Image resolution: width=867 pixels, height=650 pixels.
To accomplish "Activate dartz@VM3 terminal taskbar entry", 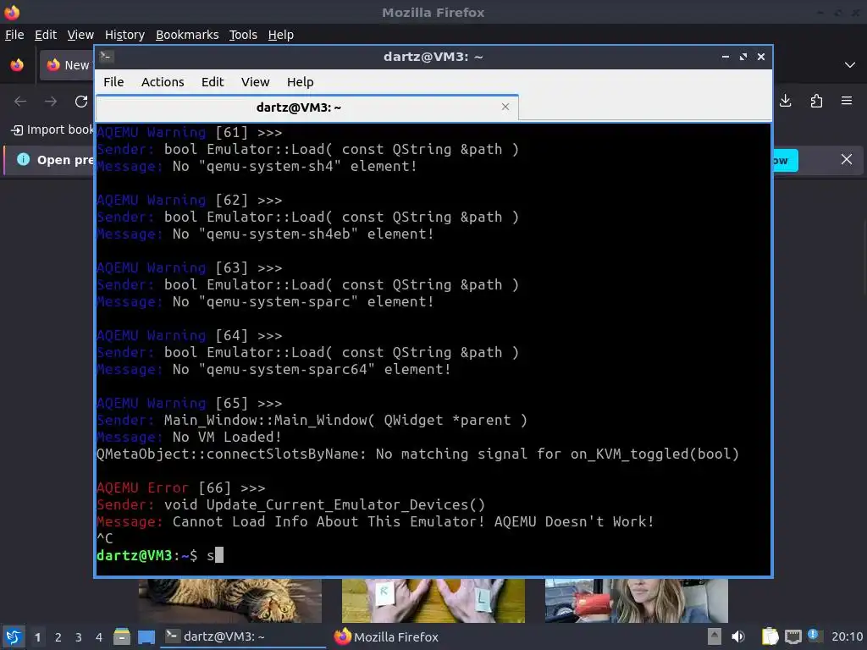I will (243, 636).
